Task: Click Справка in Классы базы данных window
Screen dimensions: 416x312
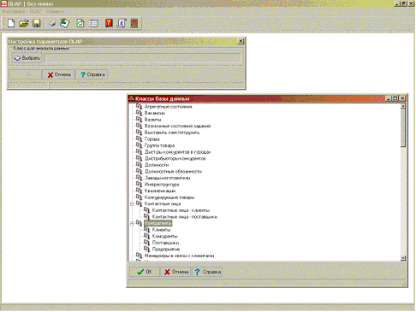Action: coord(207,272)
